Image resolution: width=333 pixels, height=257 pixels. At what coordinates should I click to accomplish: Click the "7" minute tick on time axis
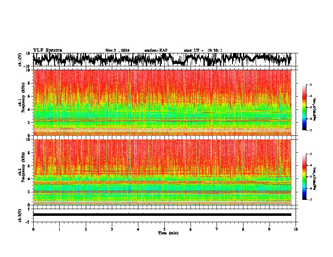(x=217, y=229)
